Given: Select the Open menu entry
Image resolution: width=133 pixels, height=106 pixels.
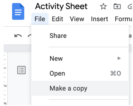Looking at the screenshot, I should (80, 73).
